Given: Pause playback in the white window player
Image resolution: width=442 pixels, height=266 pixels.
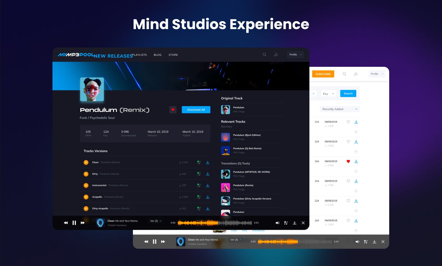Looking at the screenshot, I should click(155, 241).
